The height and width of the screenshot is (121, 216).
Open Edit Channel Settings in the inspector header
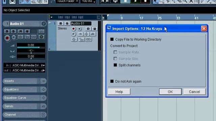pyautogui.click(x=44, y=24)
